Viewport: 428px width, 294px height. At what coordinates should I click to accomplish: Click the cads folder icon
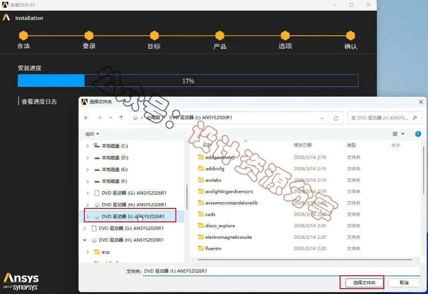click(201, 214)
